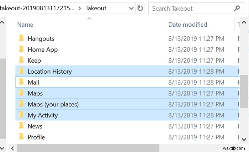
Task: Click inside the Search Takeout field
Action: point(190,8)
